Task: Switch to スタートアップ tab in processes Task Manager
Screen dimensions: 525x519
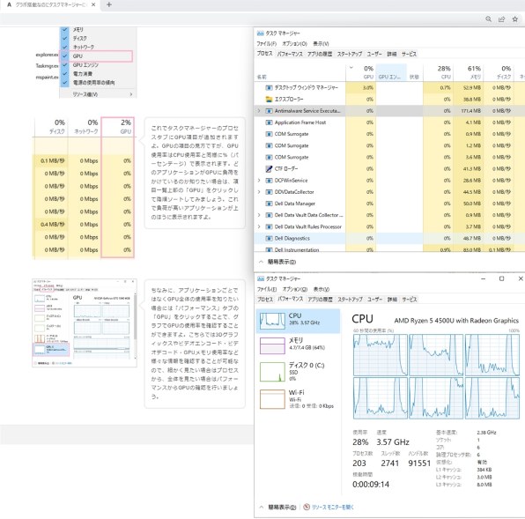Action: pyautogui.click(x=350, y=54)
